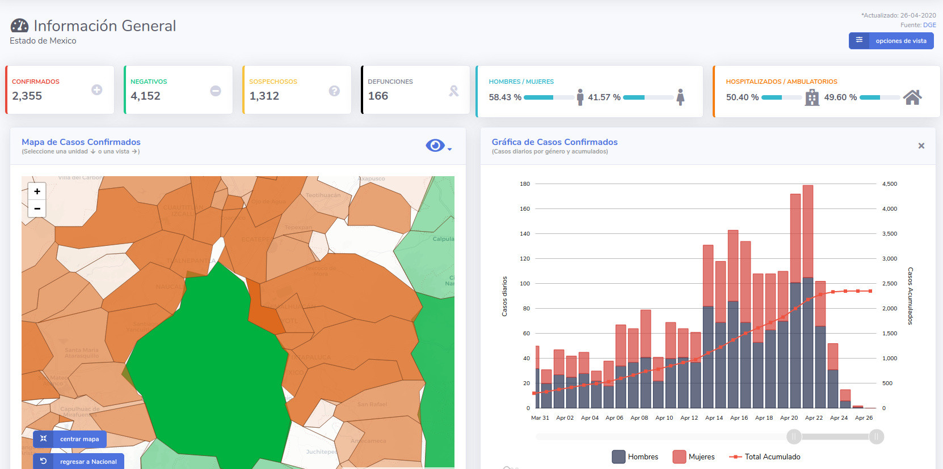
Task: Select the large green central map region
Action: click(x=210, y=363)
